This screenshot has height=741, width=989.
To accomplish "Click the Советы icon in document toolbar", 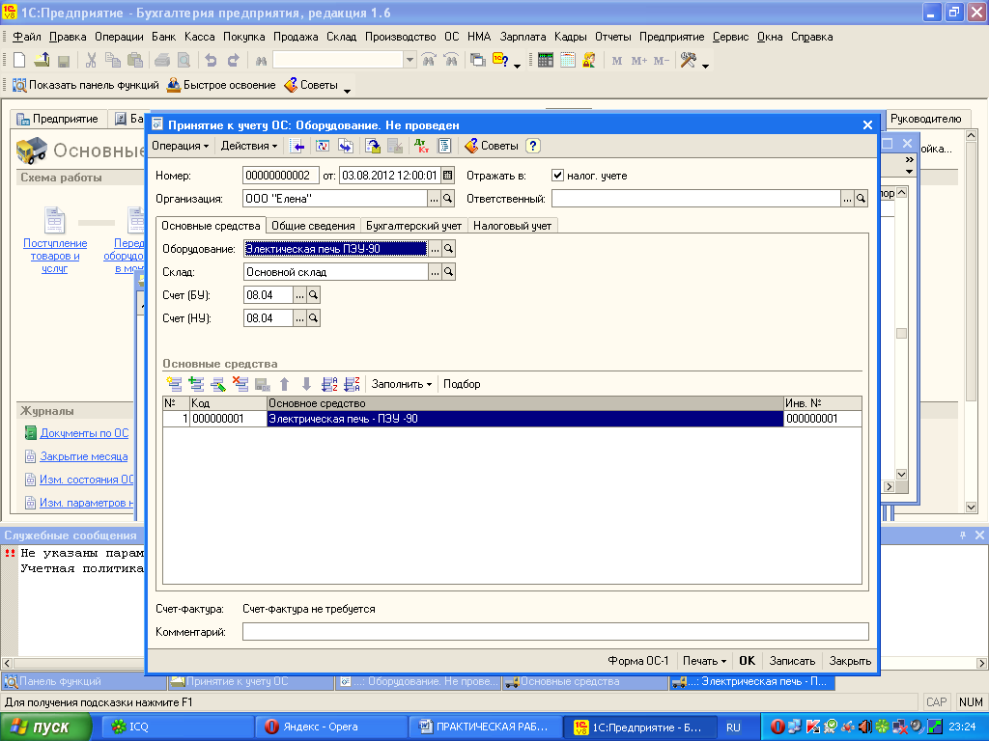I will point(492,146).
